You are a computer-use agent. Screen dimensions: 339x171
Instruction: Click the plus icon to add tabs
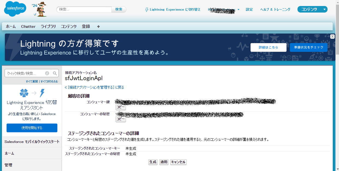98,26
